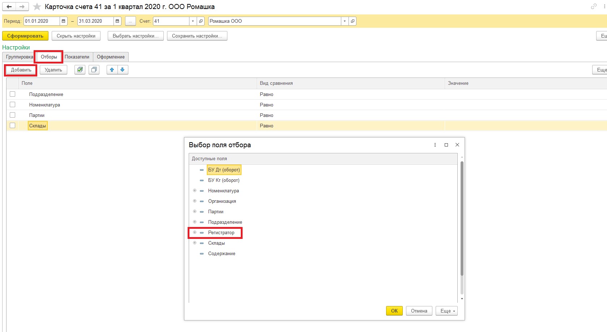Click Равно comparison in Подразделение row

[266, 94]
